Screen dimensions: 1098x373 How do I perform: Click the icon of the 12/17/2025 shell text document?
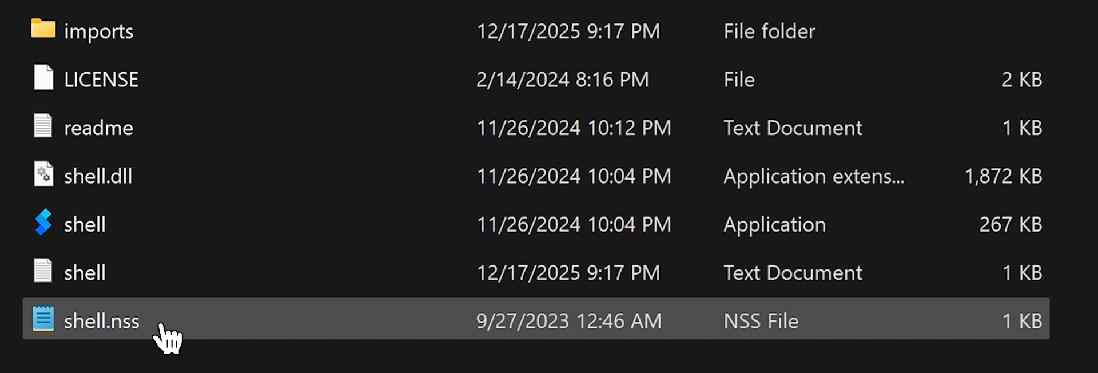(x=43, y=271)
